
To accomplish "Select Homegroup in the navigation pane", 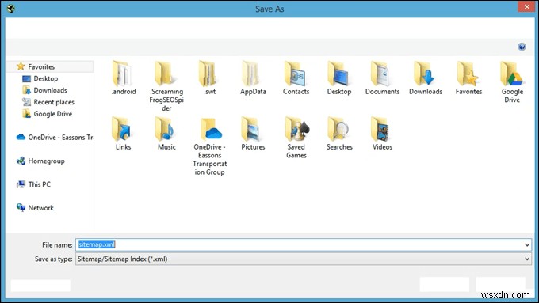I will coord(40,161).
